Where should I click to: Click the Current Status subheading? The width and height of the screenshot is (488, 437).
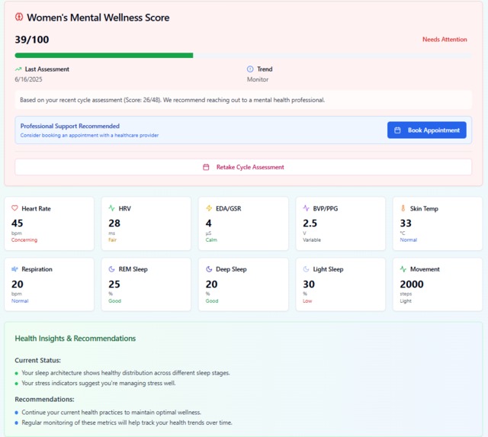[x=37, y=361]
